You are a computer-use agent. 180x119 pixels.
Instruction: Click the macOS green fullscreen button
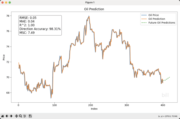tap(10, 3)
